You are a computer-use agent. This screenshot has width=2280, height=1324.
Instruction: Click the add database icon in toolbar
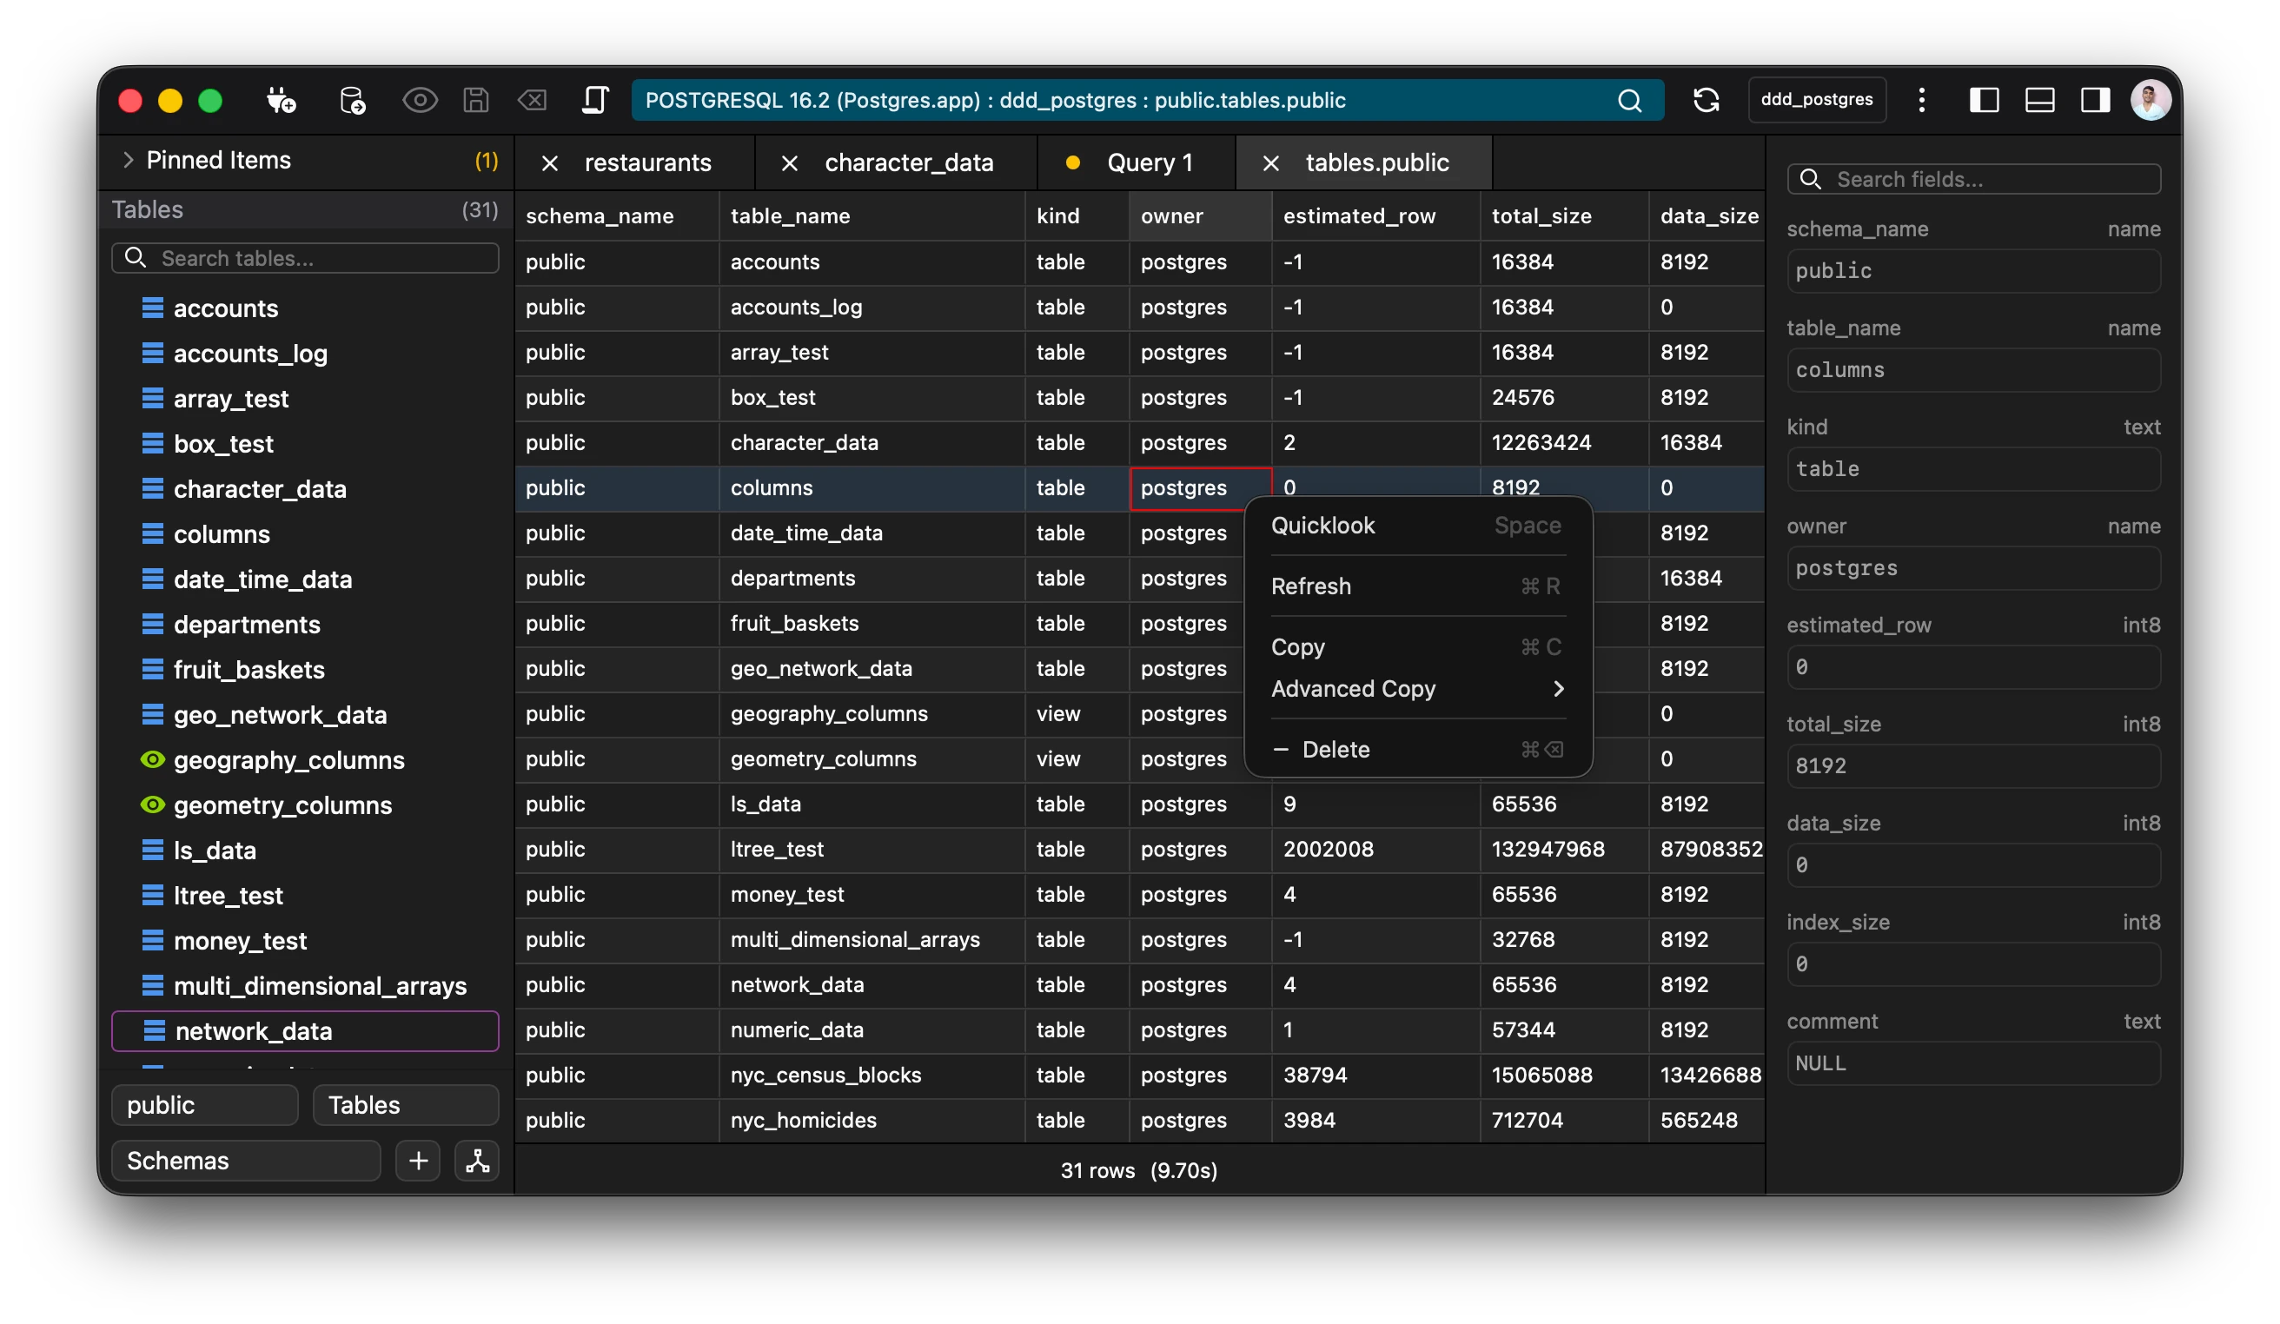(352, 101)
